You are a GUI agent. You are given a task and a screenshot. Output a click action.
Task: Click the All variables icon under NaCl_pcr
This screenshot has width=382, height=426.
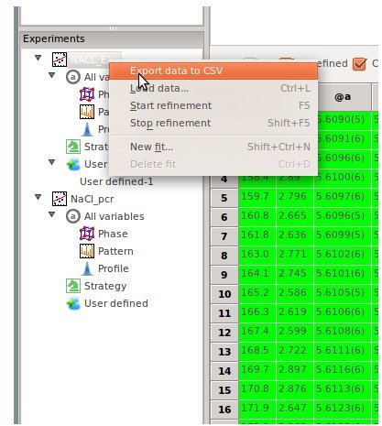coord(73,216)
